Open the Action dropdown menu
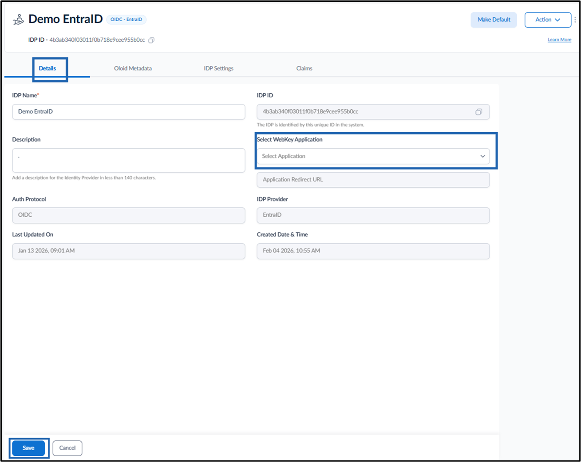Image resolution: width=581 pixels, height=462 pixels. [548, 20]
